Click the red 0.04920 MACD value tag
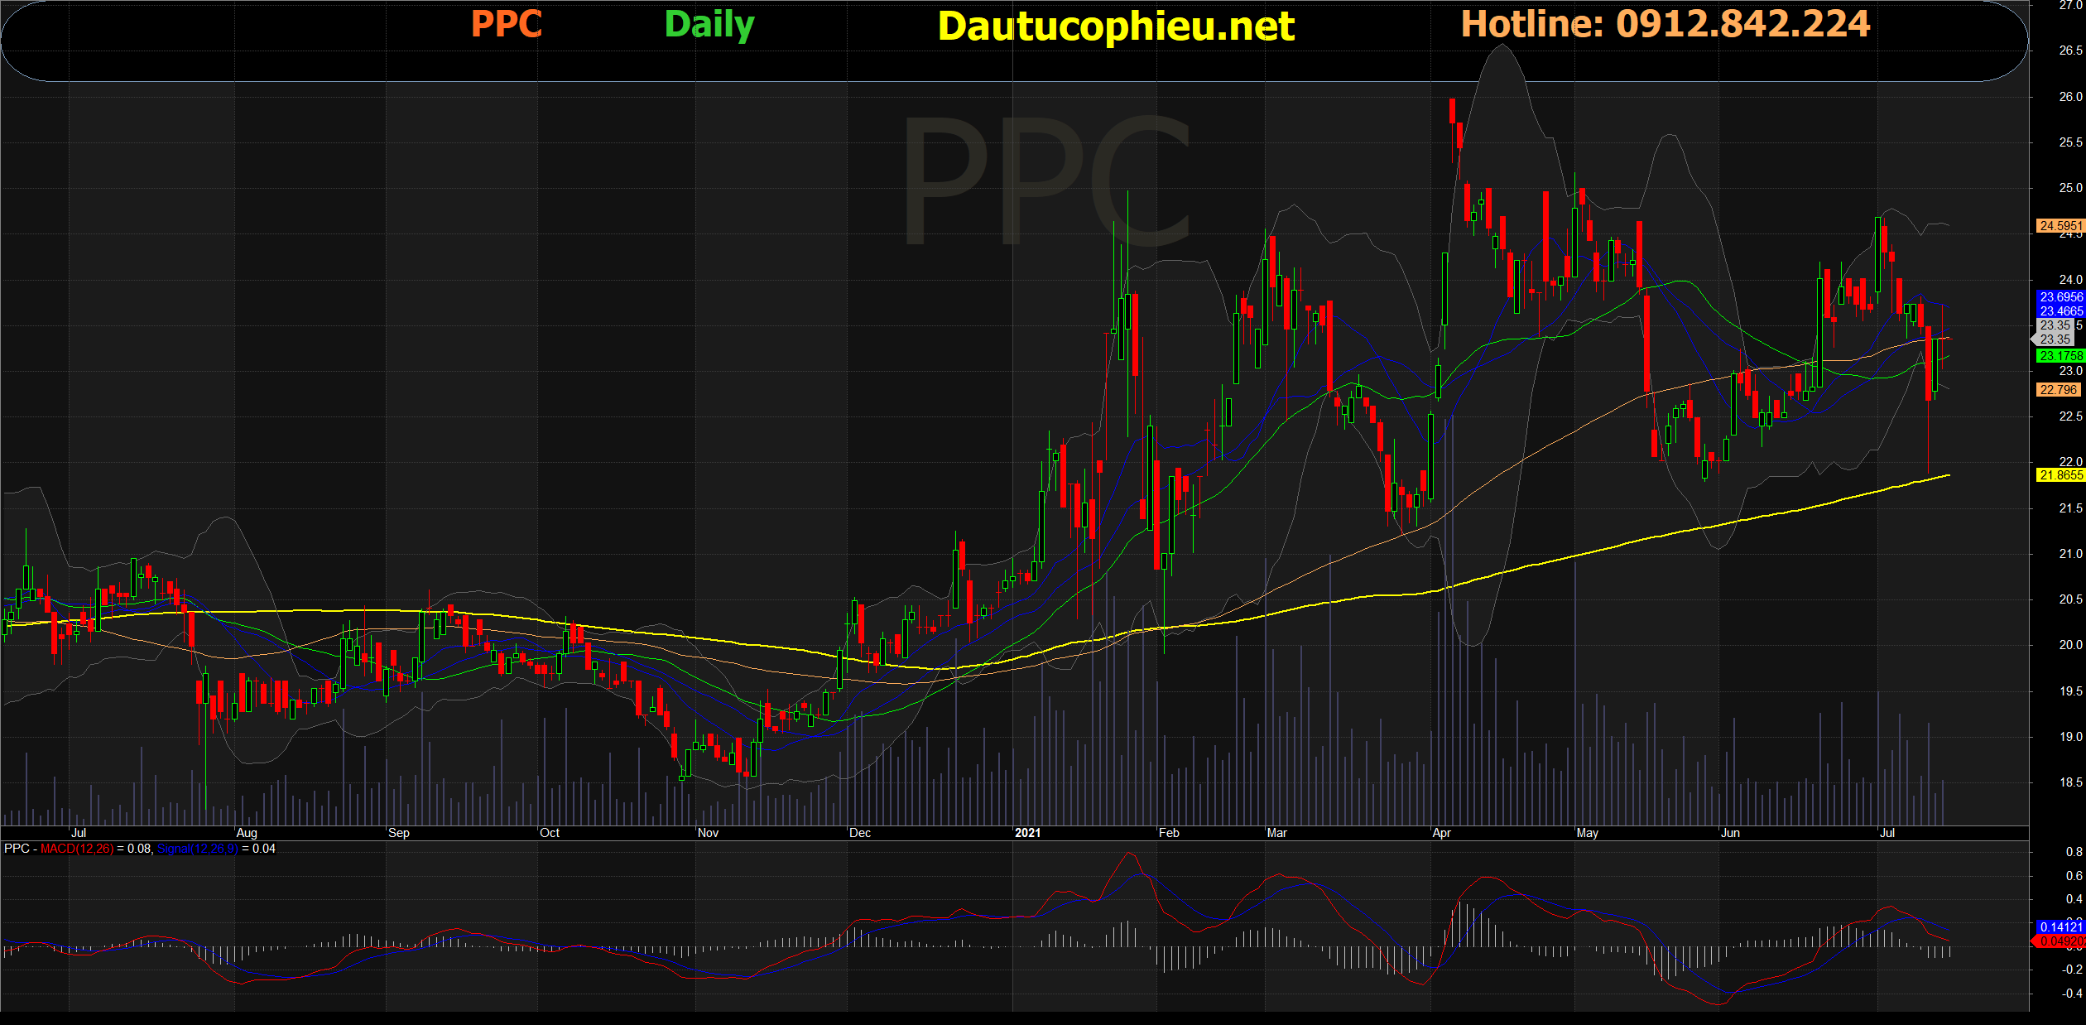This screenshot has width=2086, height=1025. click(2060, 941)
